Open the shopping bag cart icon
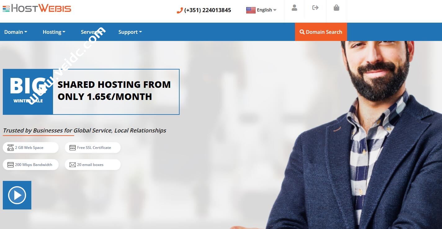Image resolution: width=442 pixels, height=229 pixels. pyautogui.click(x=336, y=8)
